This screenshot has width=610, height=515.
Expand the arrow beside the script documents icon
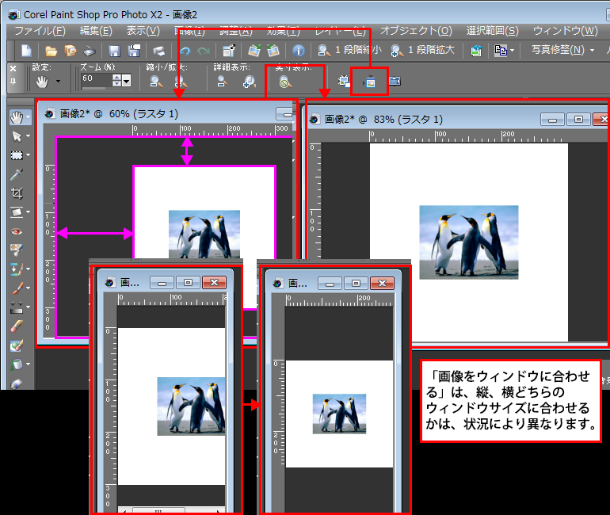pos(512,51)
